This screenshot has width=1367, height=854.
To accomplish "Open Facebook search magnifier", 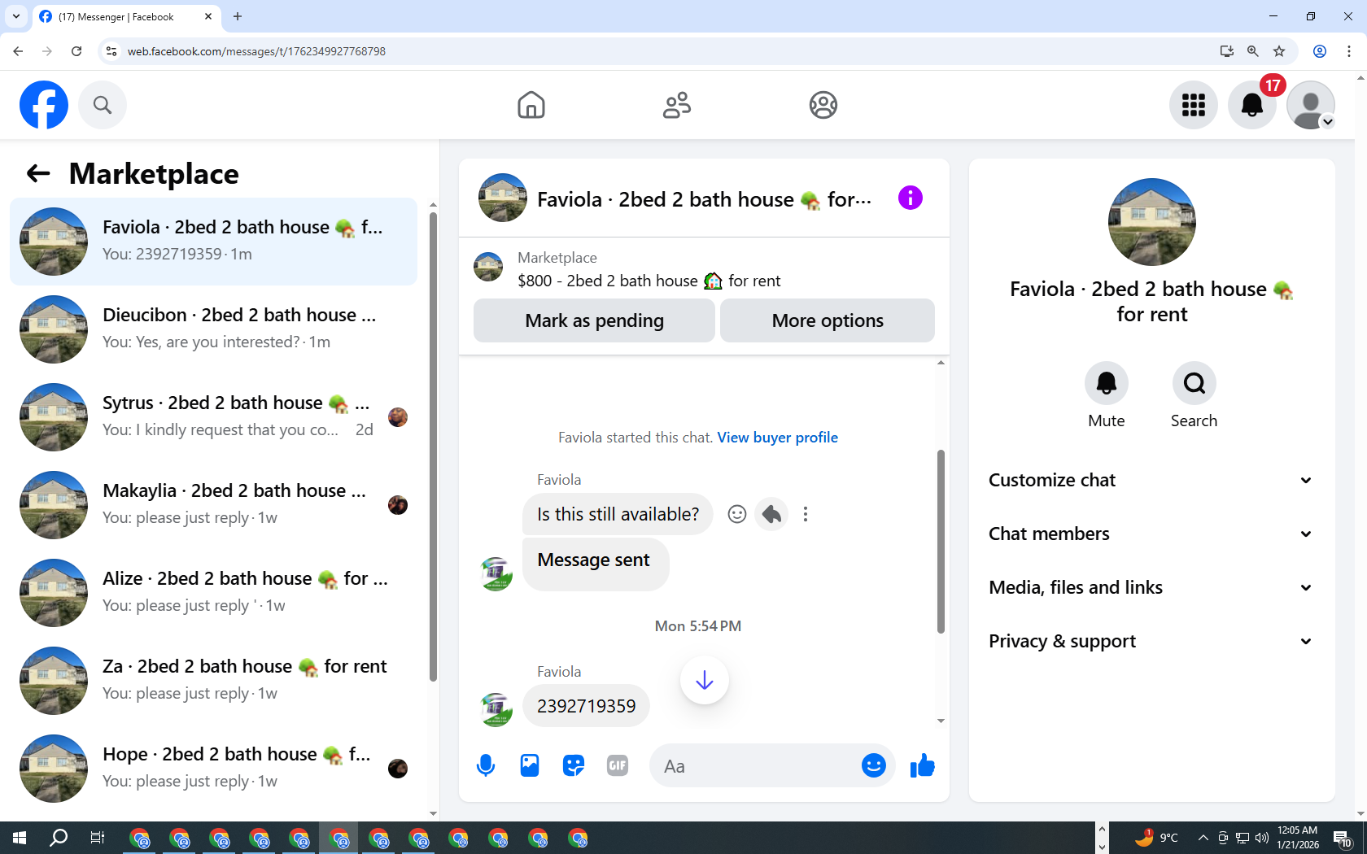I will (103, 105).
